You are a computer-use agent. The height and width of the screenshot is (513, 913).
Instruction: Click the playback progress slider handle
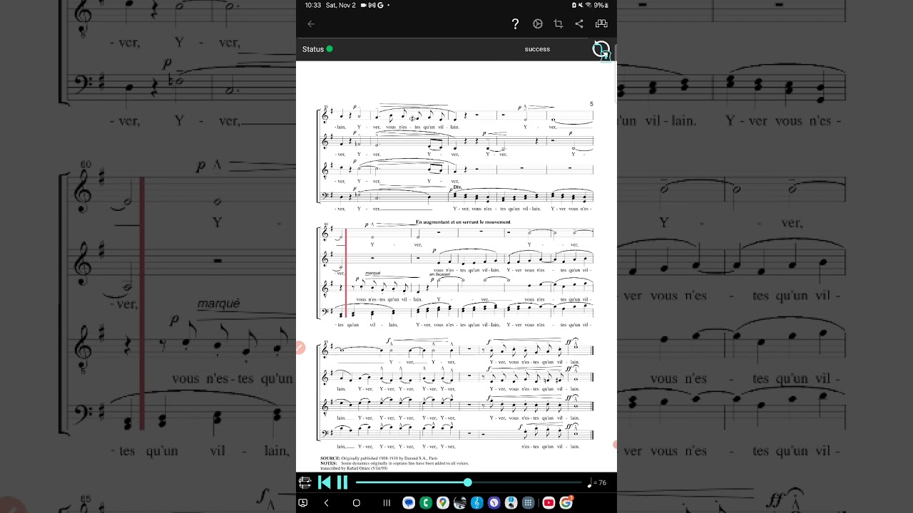pos(467,482)
